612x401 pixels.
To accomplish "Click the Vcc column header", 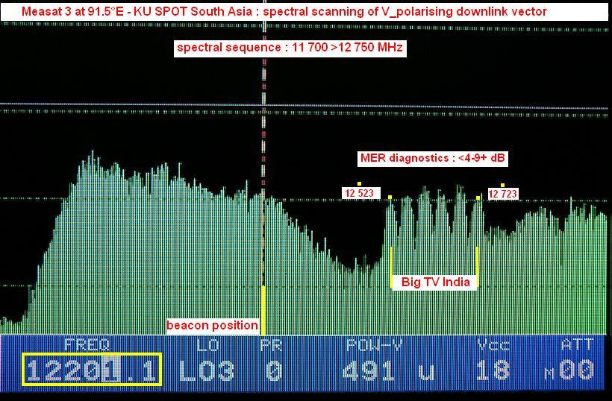I will [x=493, y=344].
